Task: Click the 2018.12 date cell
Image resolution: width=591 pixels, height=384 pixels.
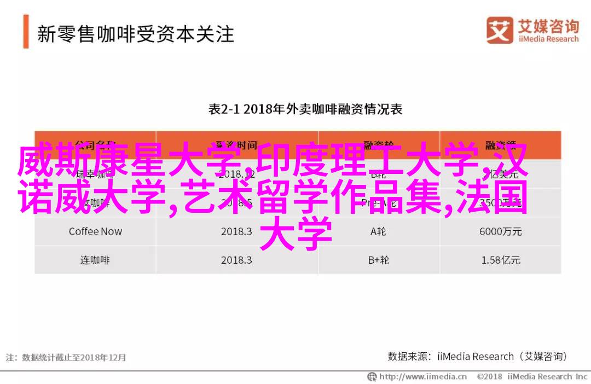Action: point(237,174)
